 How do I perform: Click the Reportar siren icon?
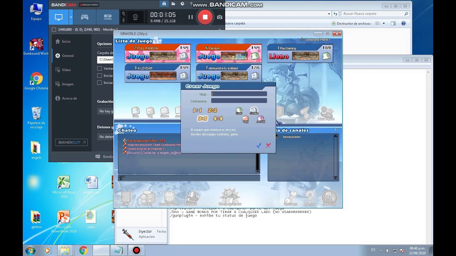(191, 198)
